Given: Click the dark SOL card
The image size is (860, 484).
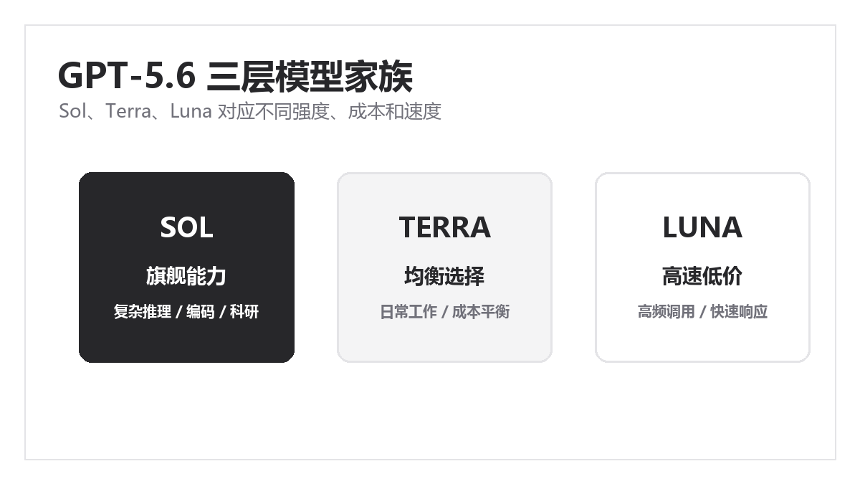Looking at the screenshot, I should coord(186,267).
